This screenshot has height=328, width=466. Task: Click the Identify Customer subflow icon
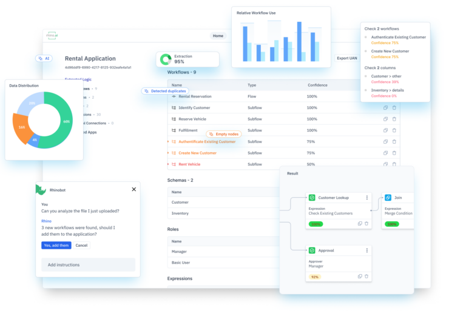coord(174,108)
